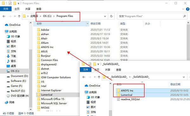This screenshot has width=190, height=116.
Task: Select DVD 驱动器 (H:) in navigation pane
Action: coord(17,96)
